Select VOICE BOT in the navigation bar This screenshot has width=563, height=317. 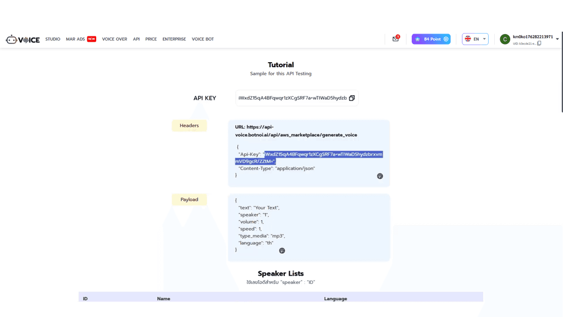coord(202,39)
